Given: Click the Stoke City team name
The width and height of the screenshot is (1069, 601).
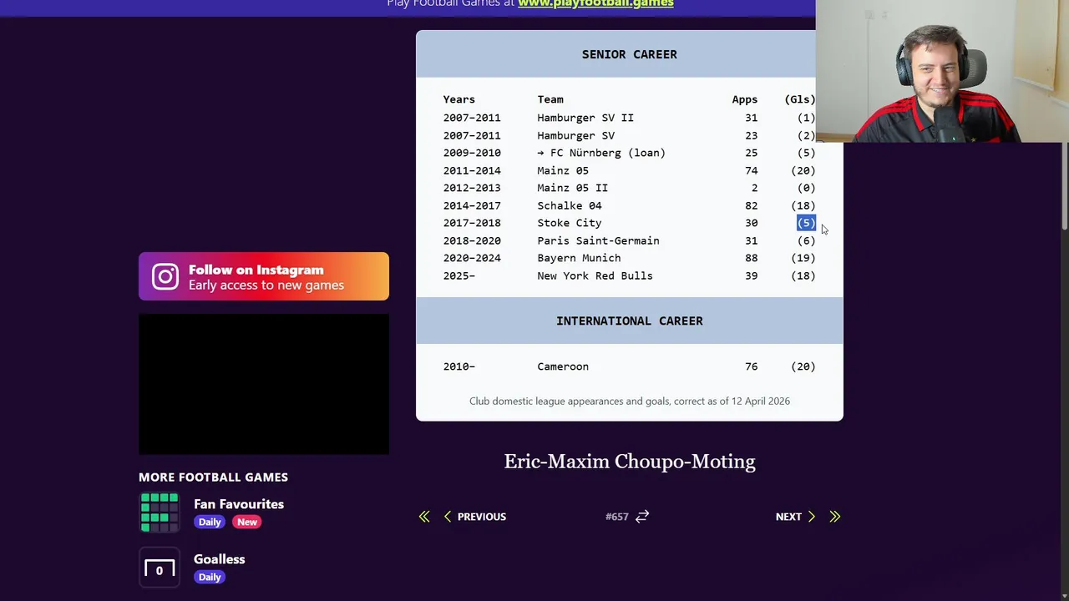Looking at the screenshot, I should 570,223.
